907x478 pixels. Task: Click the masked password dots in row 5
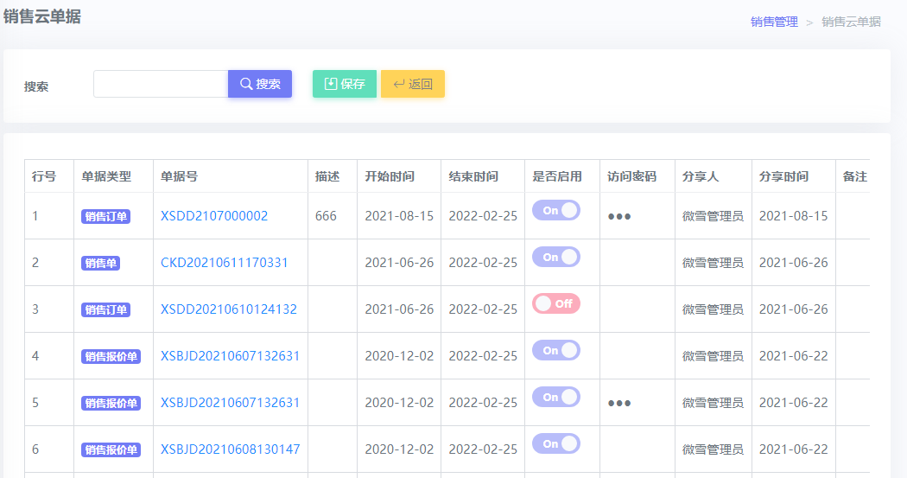pos(619,404)
